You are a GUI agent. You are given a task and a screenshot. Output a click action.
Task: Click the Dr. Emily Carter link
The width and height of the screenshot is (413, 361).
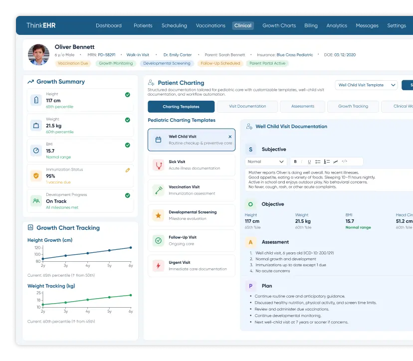click(177, 55)
